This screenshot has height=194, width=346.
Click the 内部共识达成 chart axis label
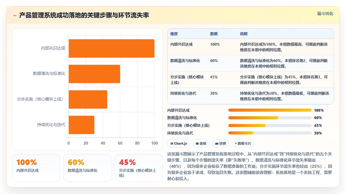tap(53, 48)
